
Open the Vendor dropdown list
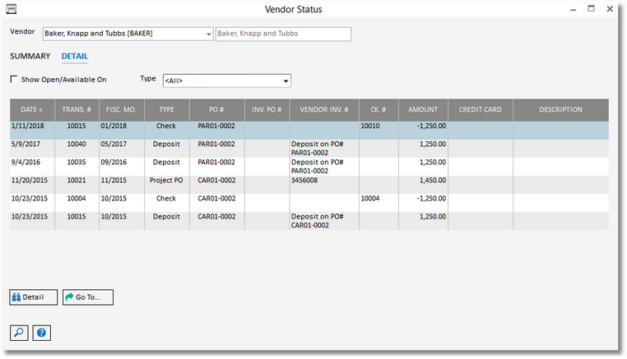click(x=208, y=34)
